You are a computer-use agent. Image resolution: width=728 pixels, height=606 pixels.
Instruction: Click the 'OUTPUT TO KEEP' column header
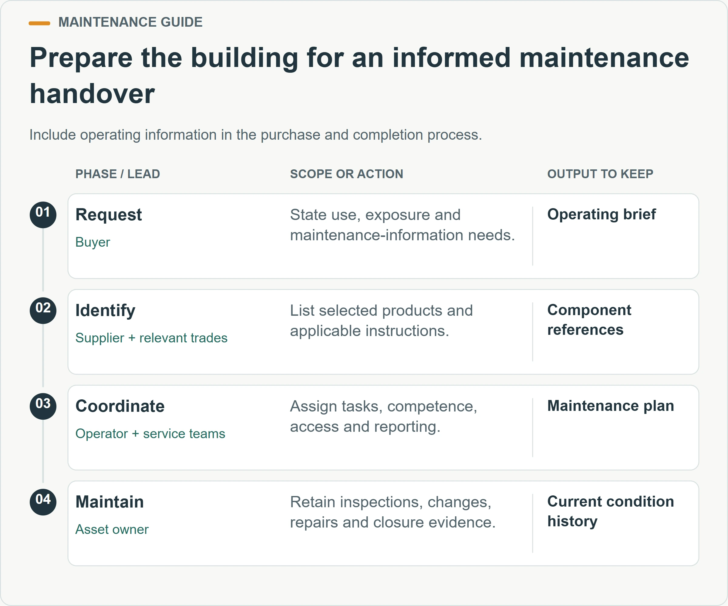coord(600,174)
